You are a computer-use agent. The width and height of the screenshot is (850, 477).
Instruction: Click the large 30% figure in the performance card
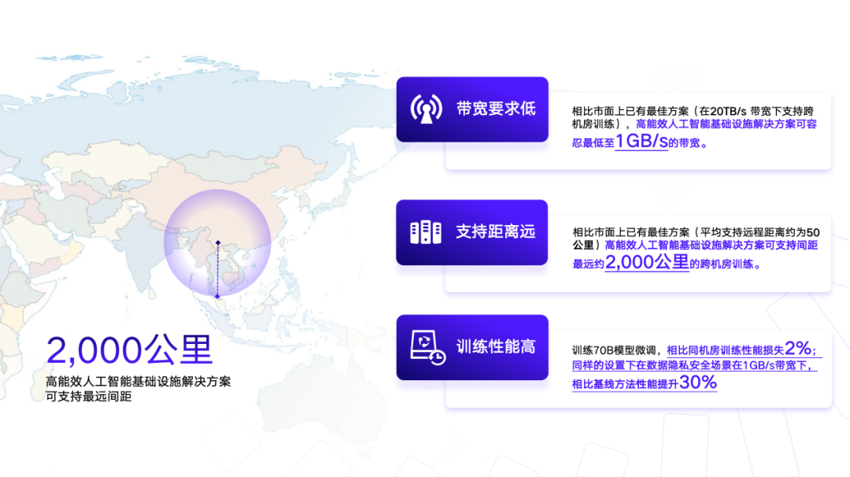pyautogui.click(x=698, y=383)
